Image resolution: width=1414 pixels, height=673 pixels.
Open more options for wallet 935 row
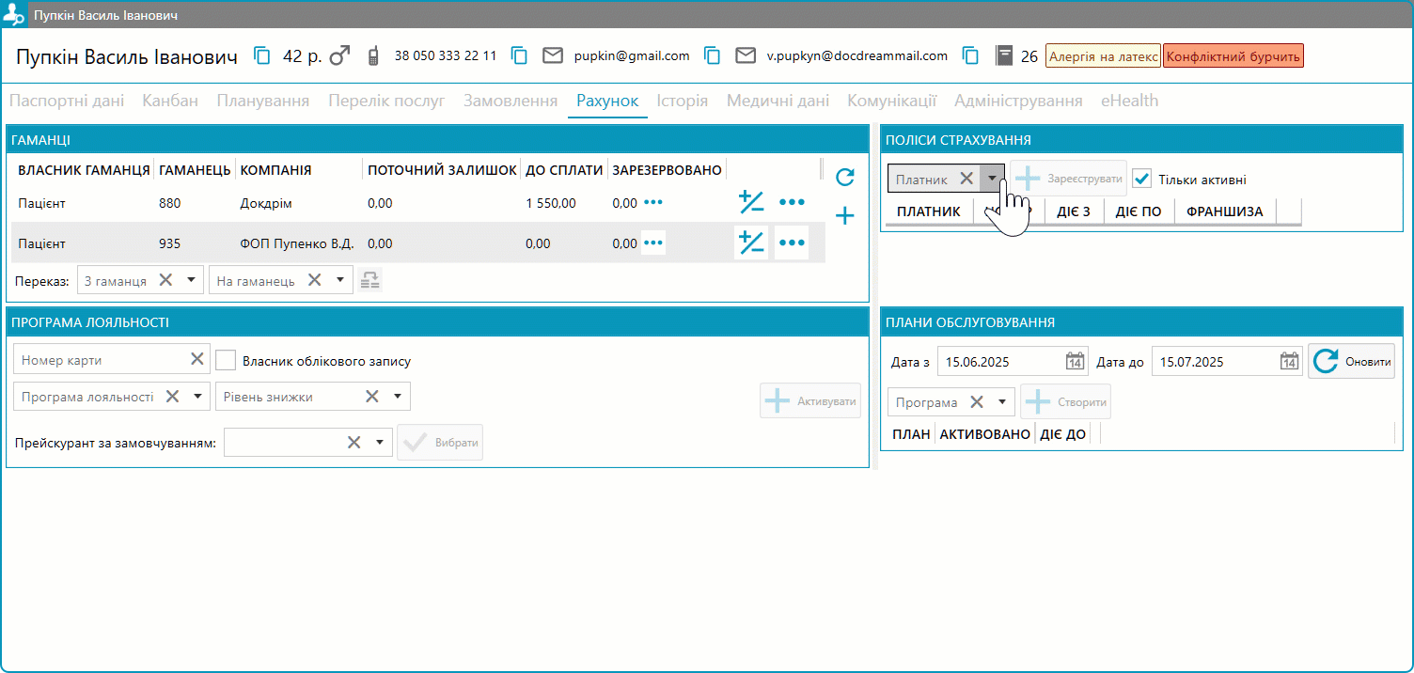[x=792, y=243]
